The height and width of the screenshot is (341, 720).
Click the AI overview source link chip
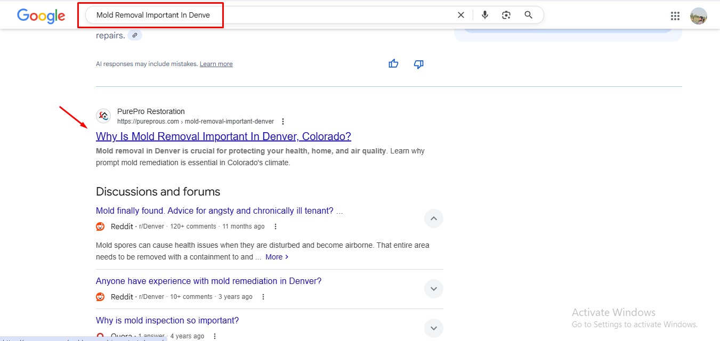point(135,35)
